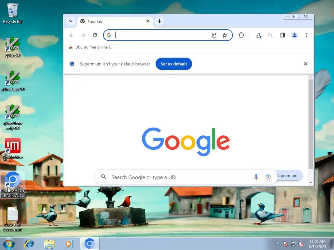Open Windows Media Player from taskbar
Screen dimensions: 334x250
[x=69, y=243]
